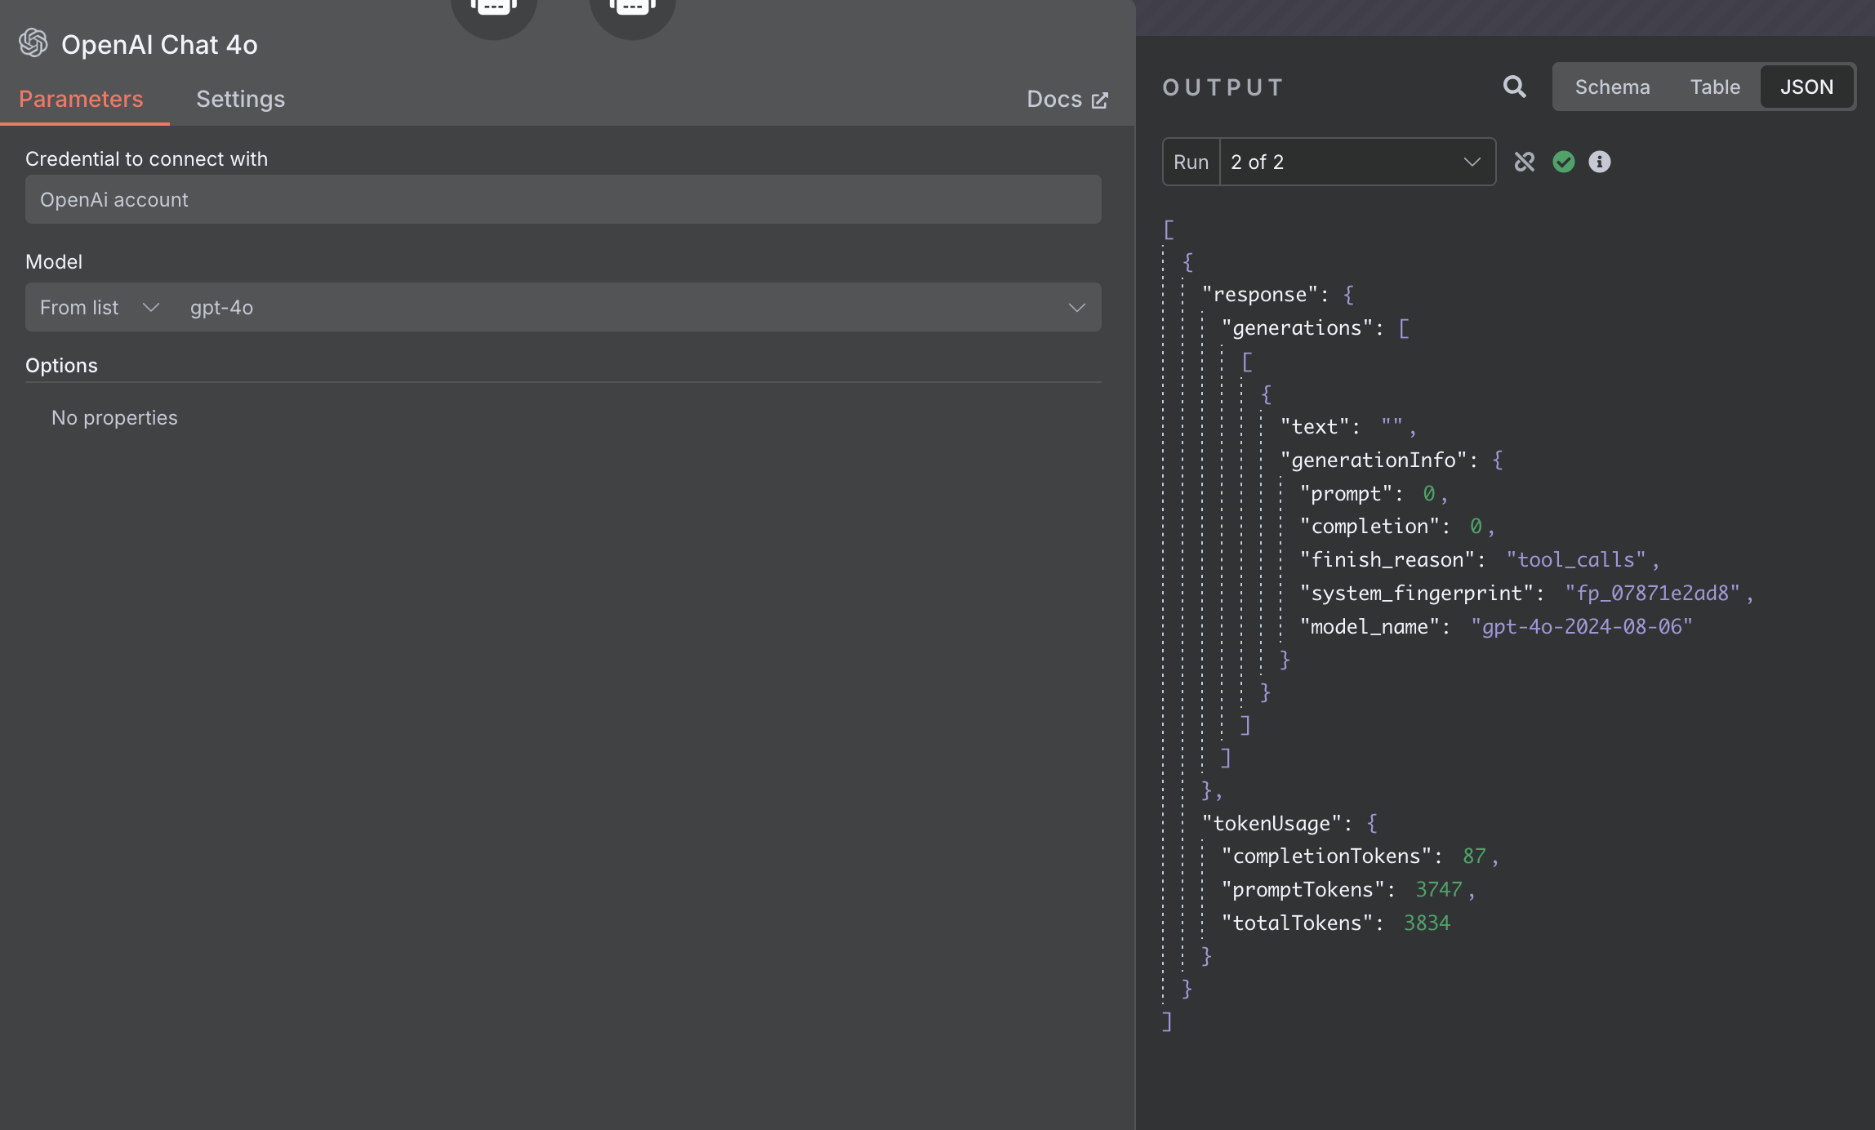This screenshot has width=1875, height=1130.
Task: Click the left robot node icon
Action: (x=493, y=10)
